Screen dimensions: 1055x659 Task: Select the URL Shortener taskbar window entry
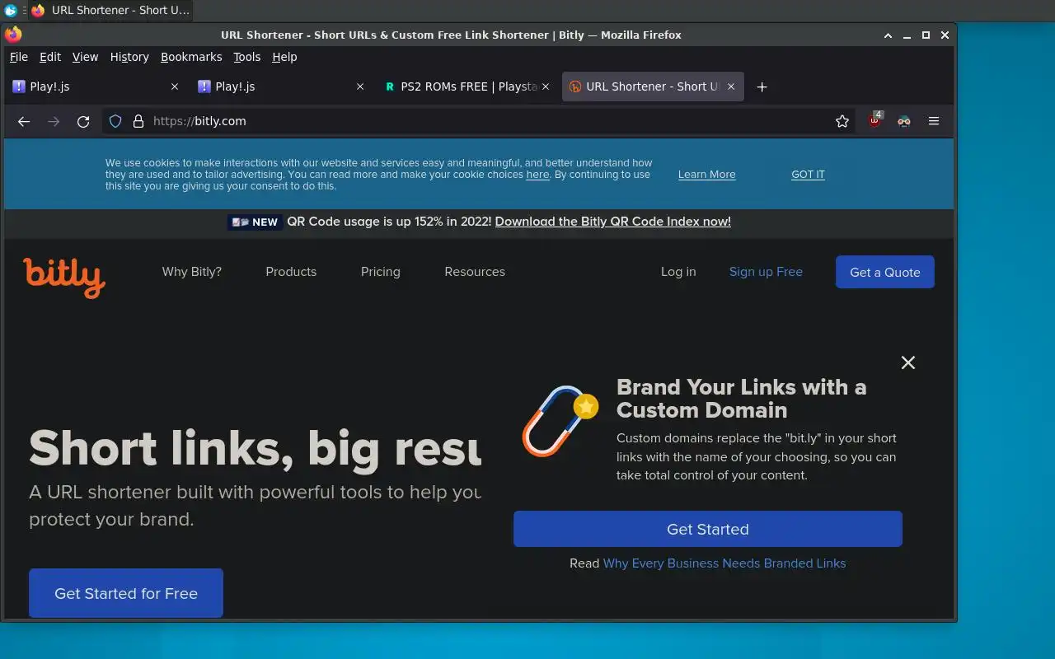click(x=110, y=11)
